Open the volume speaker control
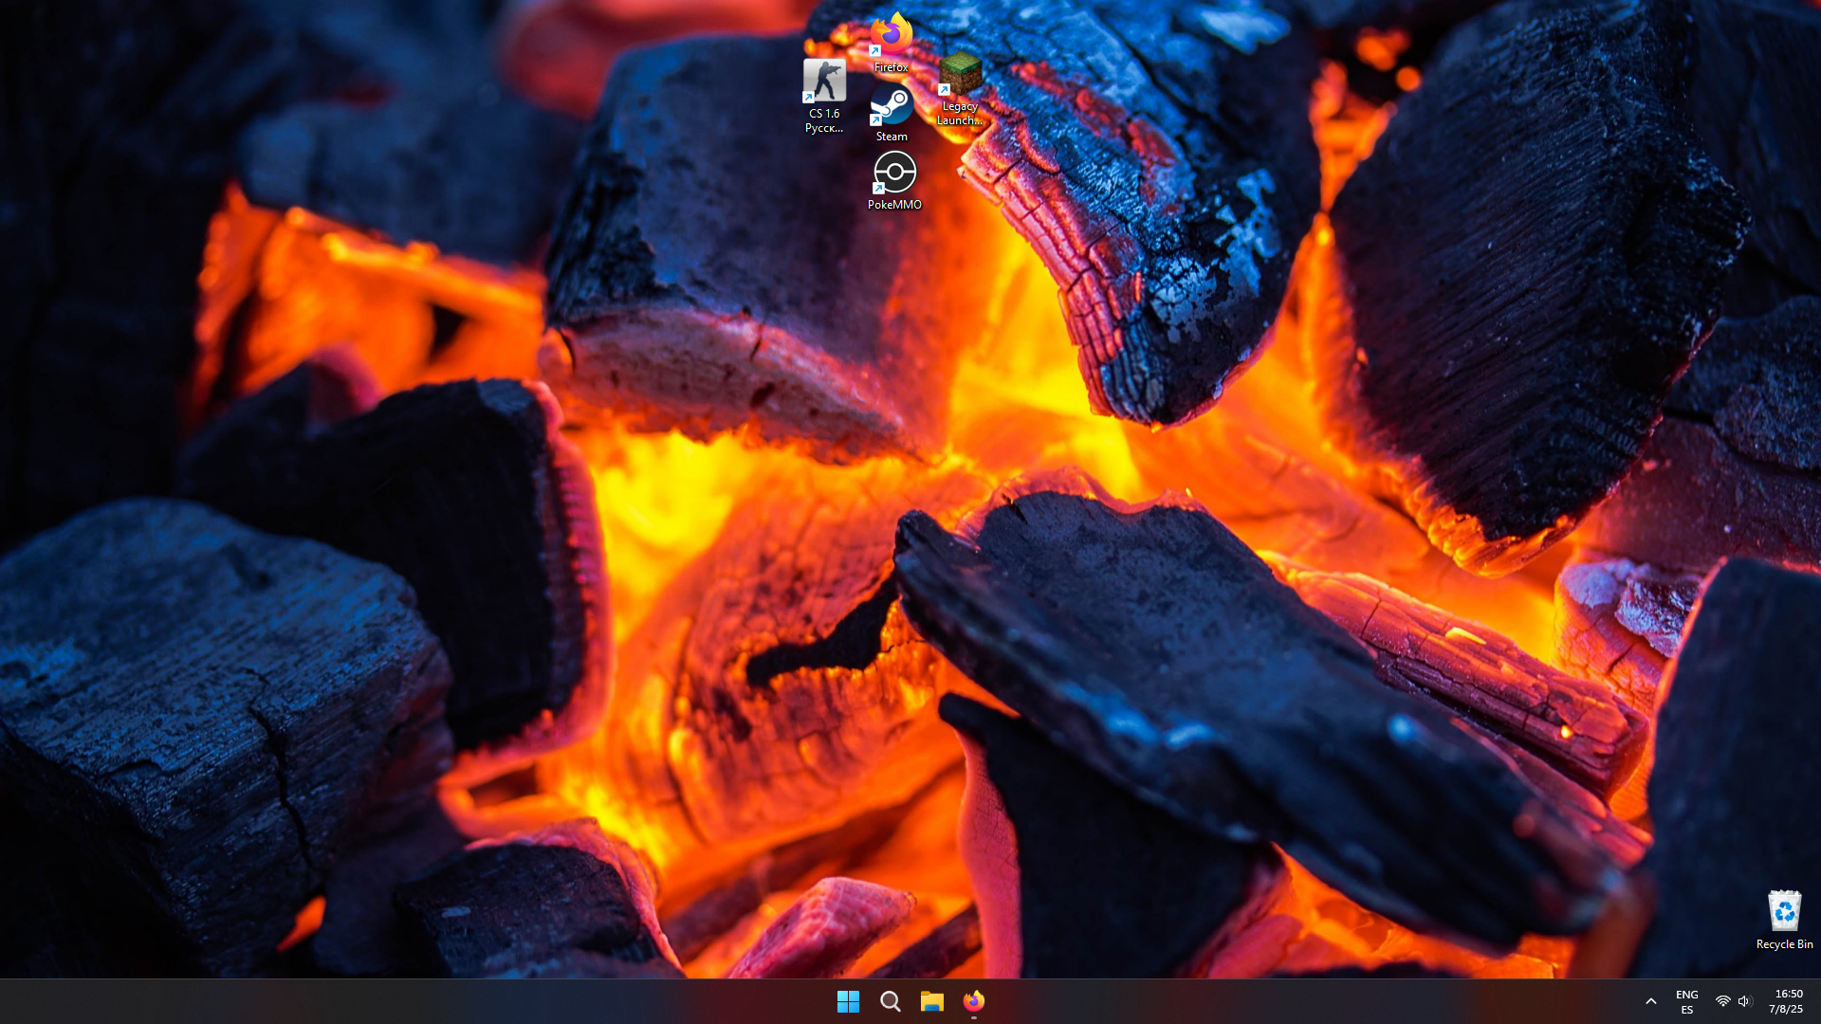Image resolution: width=1821 pixels, height=1024 pixels. [x=1745, y=1001]
